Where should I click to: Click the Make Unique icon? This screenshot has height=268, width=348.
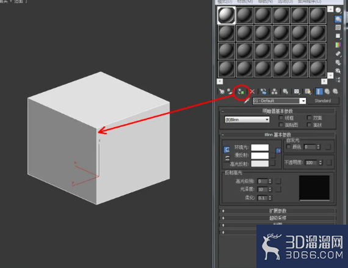[274, 92]
